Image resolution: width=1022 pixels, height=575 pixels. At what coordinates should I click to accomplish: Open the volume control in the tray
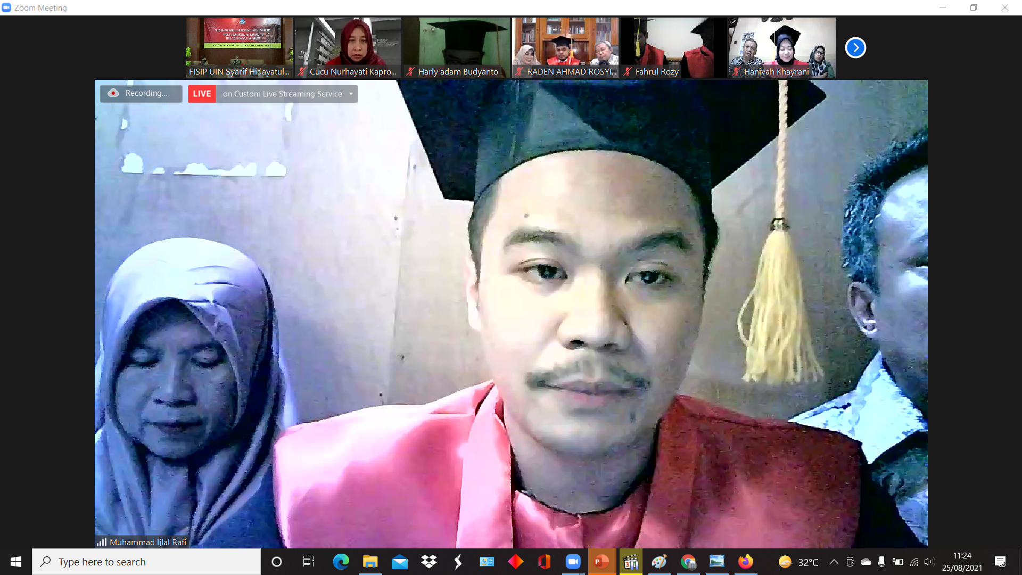point(929,562)
